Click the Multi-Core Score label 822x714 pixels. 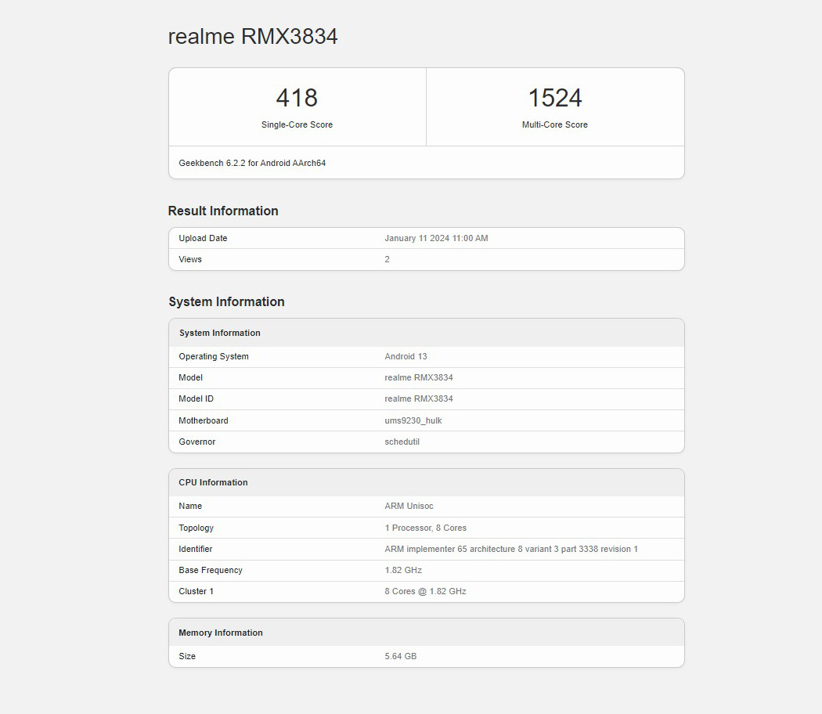pyautogui.click(x=554, y=124)
